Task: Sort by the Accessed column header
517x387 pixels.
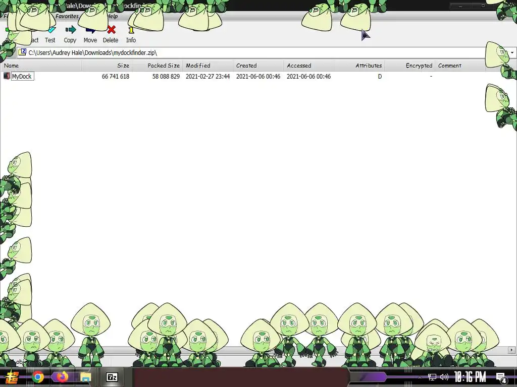Action: (308, 66)
